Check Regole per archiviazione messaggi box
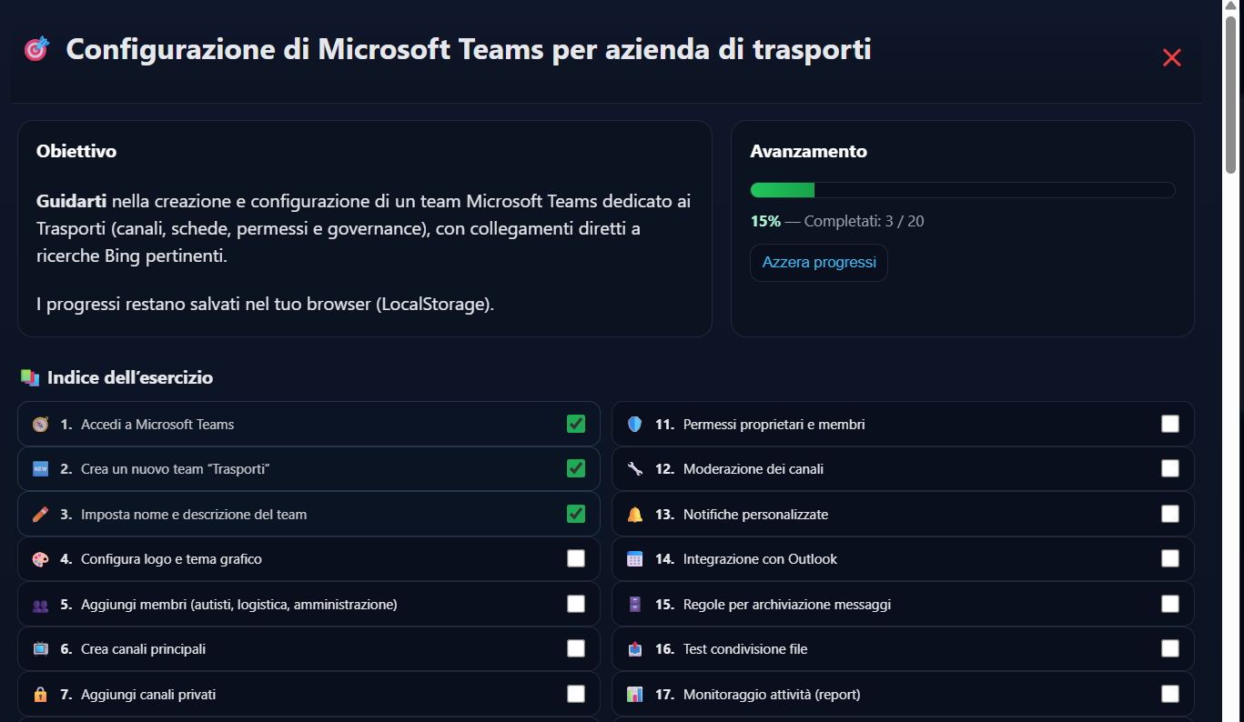 point(1170,604)
